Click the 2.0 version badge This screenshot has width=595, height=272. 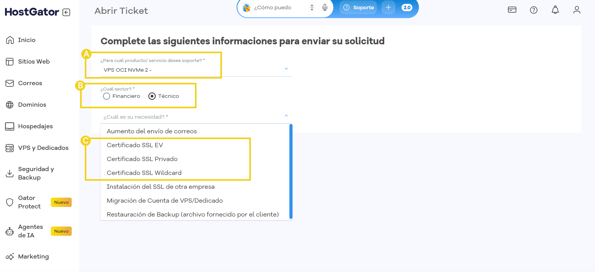(407, 7)
